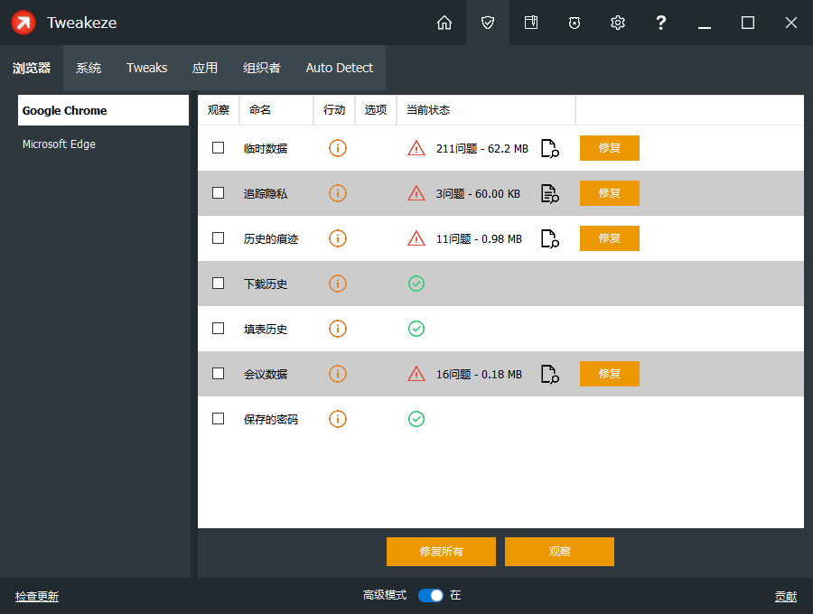813x614 pixels.
Task: Show info for 临时数据 row
Action: [x=338, y=148]
